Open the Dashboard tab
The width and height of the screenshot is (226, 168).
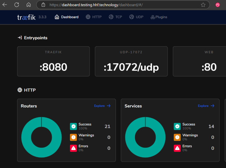coord(67,17)
